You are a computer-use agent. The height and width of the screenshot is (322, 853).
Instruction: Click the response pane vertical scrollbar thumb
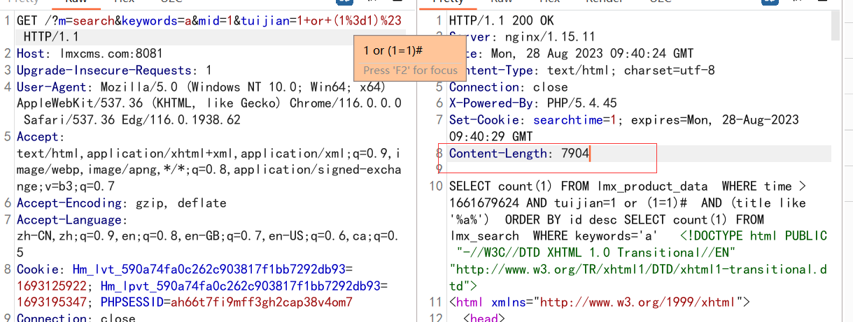pos(835,24)
